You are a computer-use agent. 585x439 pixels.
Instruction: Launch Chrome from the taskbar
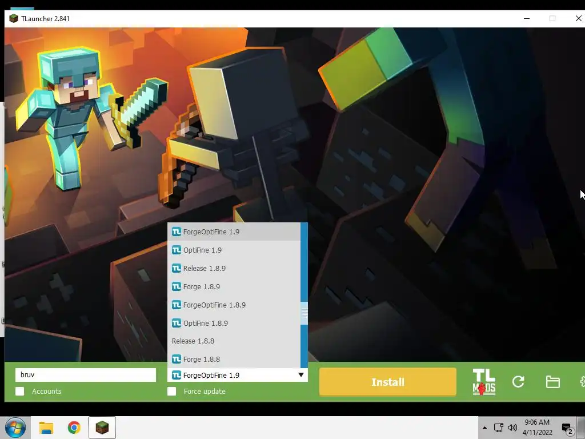(x=74, y=428)
